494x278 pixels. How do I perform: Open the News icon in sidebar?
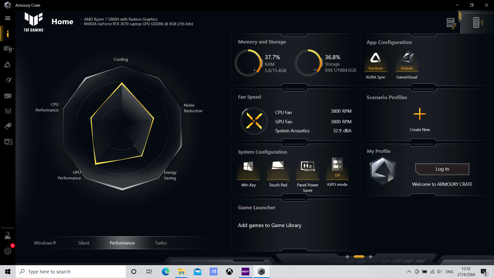8,142
